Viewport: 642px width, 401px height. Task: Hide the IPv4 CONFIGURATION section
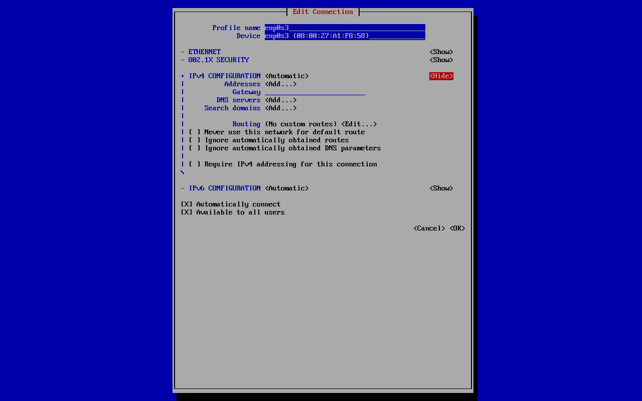tap(441, 76)
